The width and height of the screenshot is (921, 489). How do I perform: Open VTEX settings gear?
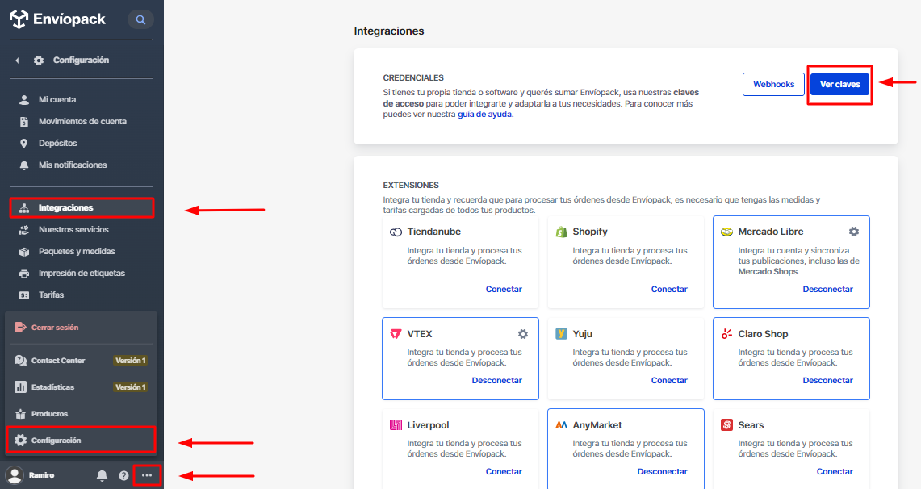[x=523, y=334]
